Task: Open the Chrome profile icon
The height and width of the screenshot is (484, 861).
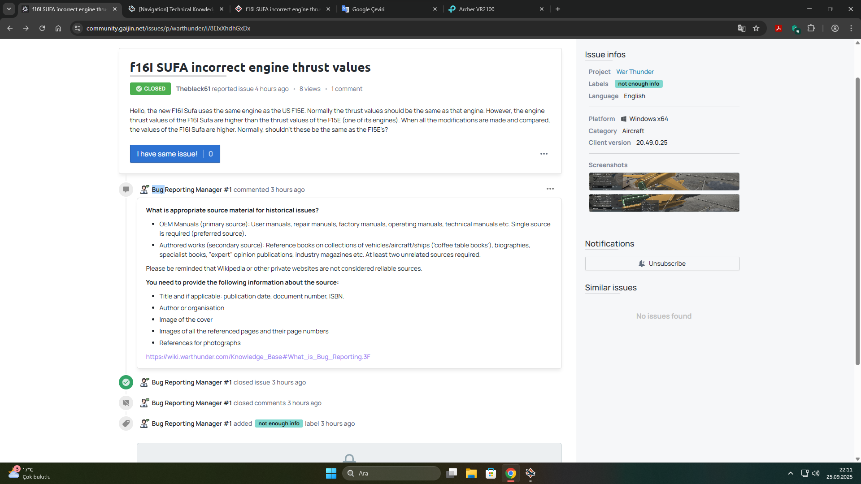Action: 835,28
